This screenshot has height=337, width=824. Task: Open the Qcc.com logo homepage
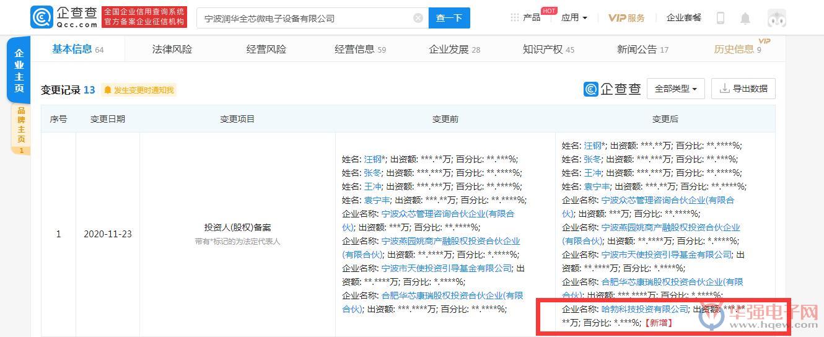[64, 17]
